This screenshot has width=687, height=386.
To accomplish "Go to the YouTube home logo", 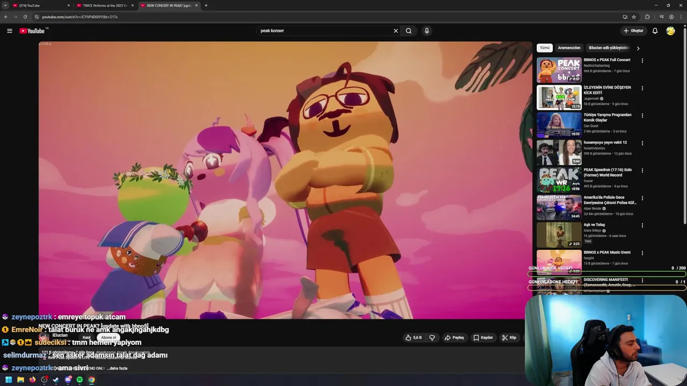I will point(32,31).
